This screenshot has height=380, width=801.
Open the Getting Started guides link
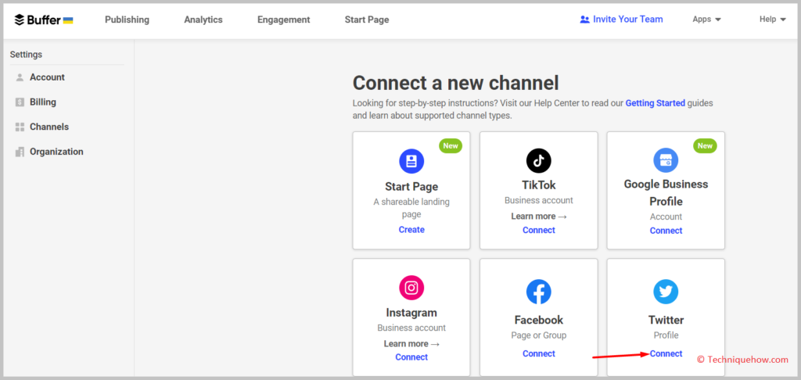point(655,103)
